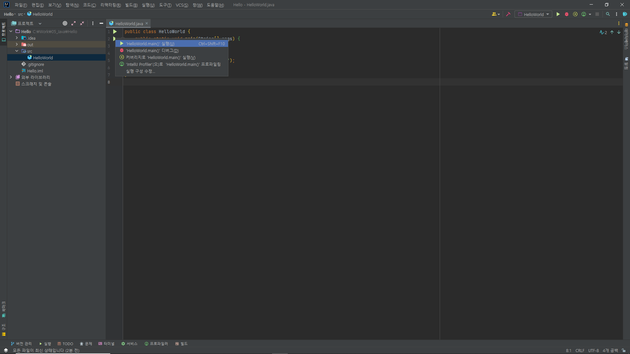The image size is (630, 354).
Task: Open Search Everywhere magnifier icon
Action: 608,14
